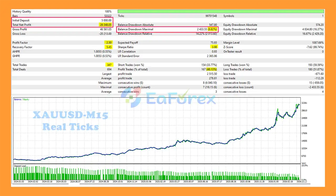Click the Balance Drawdown Maximal label
The image size is (336, 196).
click(x=135, y=29)
